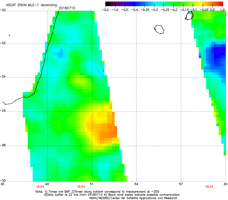Image resolution: width=228 pixels, height=200 pixels.
Task: Click the -20 latitude axis label
Action: (3, 10)
